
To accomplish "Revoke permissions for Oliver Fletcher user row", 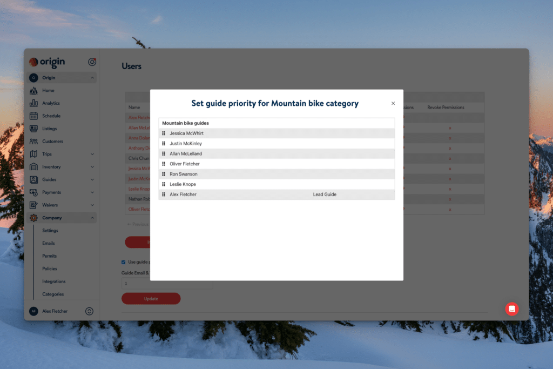I will pyautogui.click(x=450, y=210).
